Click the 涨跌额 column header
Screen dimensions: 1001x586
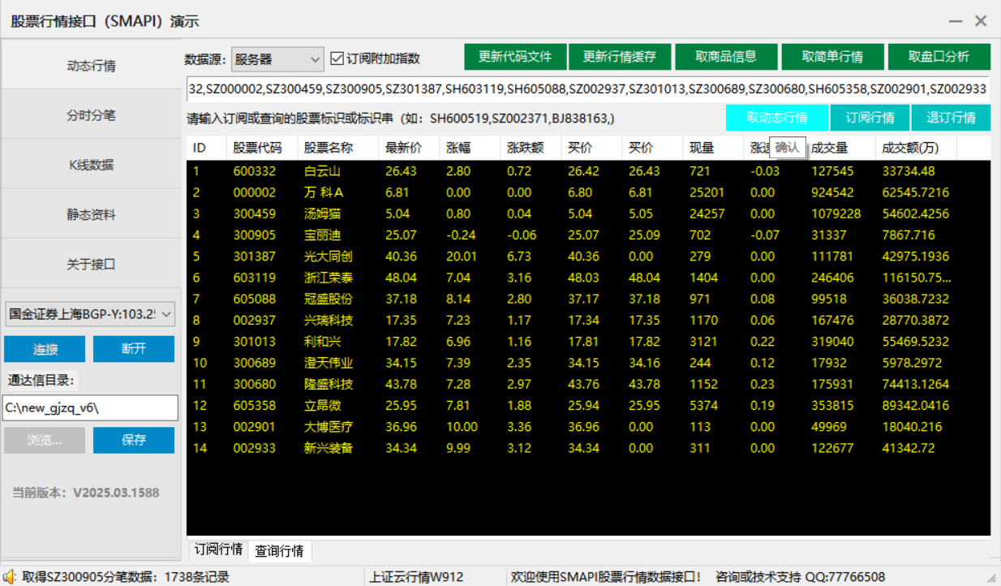531,148
